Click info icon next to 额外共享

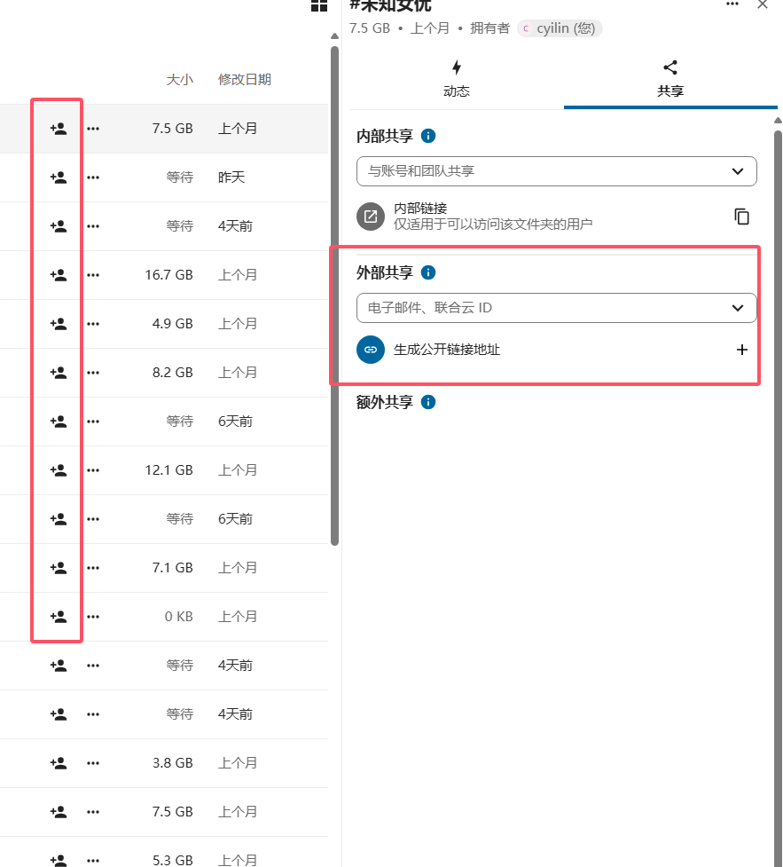tap(428, 402)
